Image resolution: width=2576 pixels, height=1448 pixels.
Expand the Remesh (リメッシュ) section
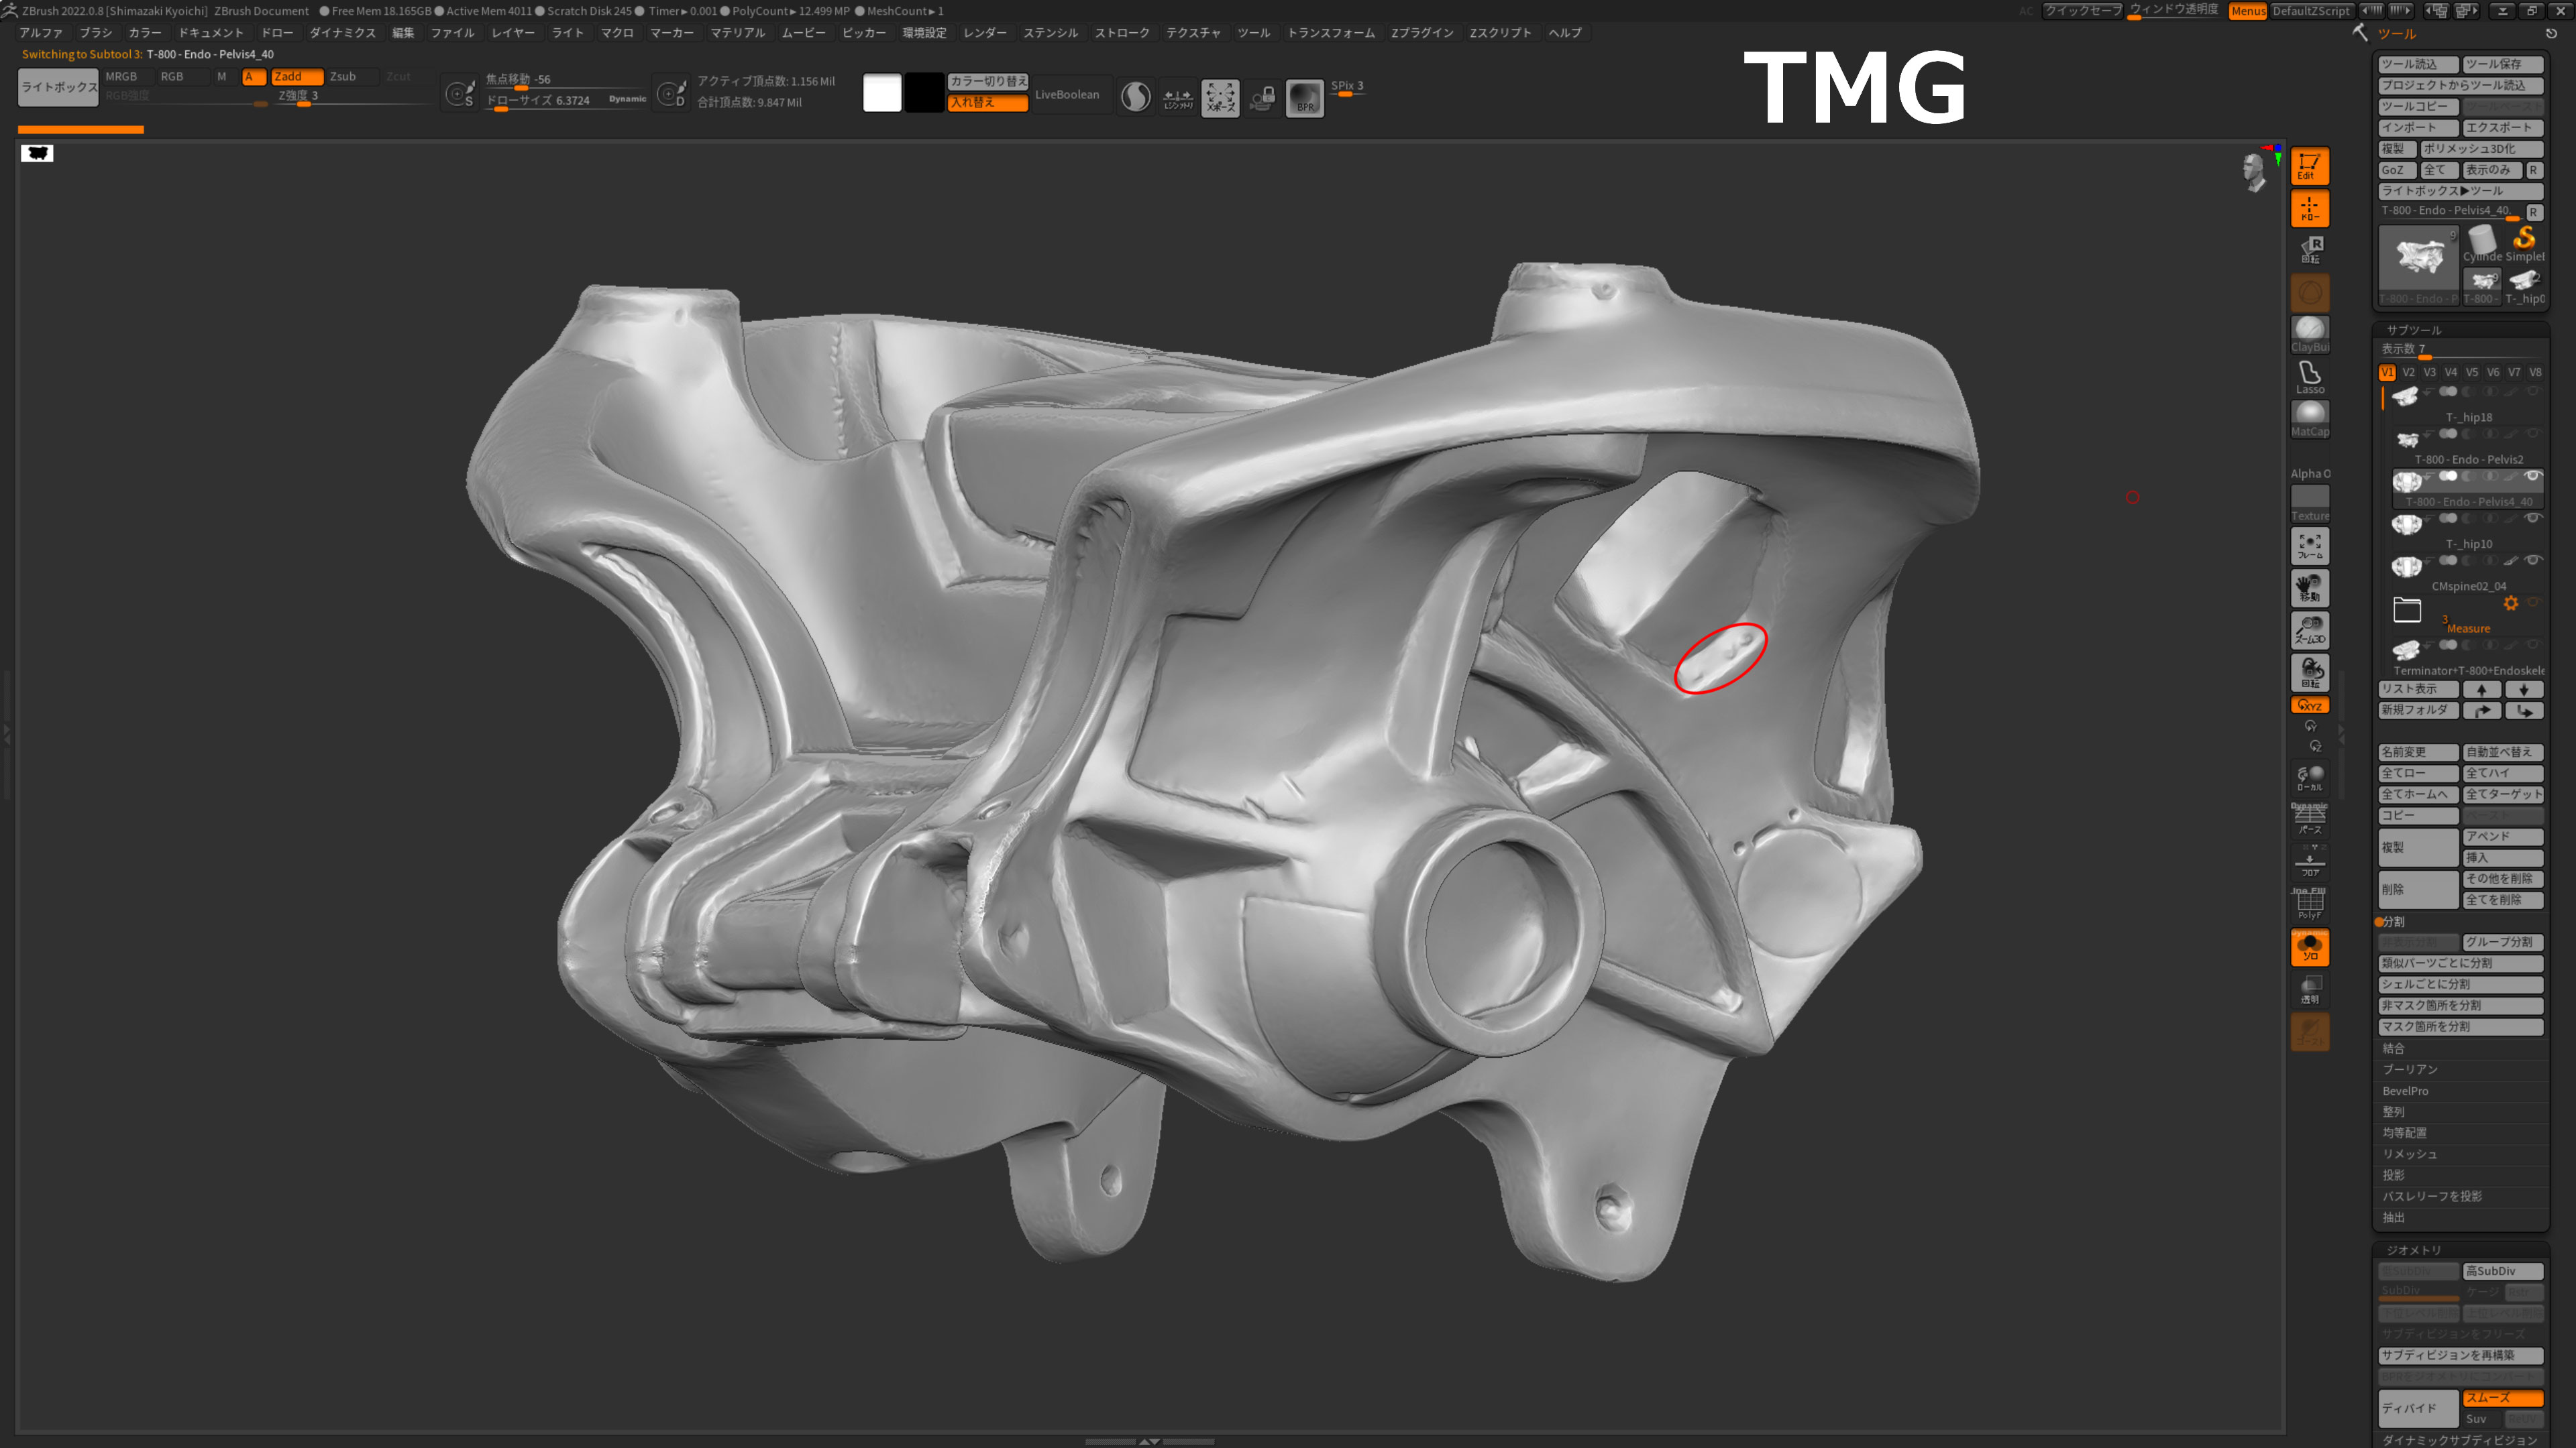2409,1154
